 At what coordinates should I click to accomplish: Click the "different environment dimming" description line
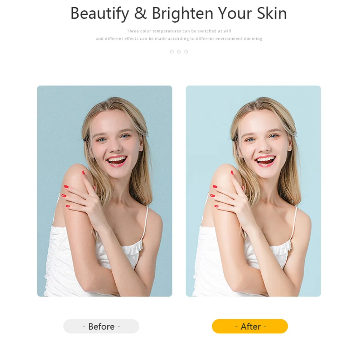[179, 39]
